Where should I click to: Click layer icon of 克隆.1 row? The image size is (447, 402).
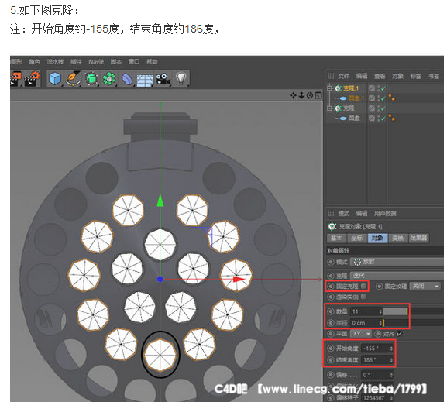point(371,88)
